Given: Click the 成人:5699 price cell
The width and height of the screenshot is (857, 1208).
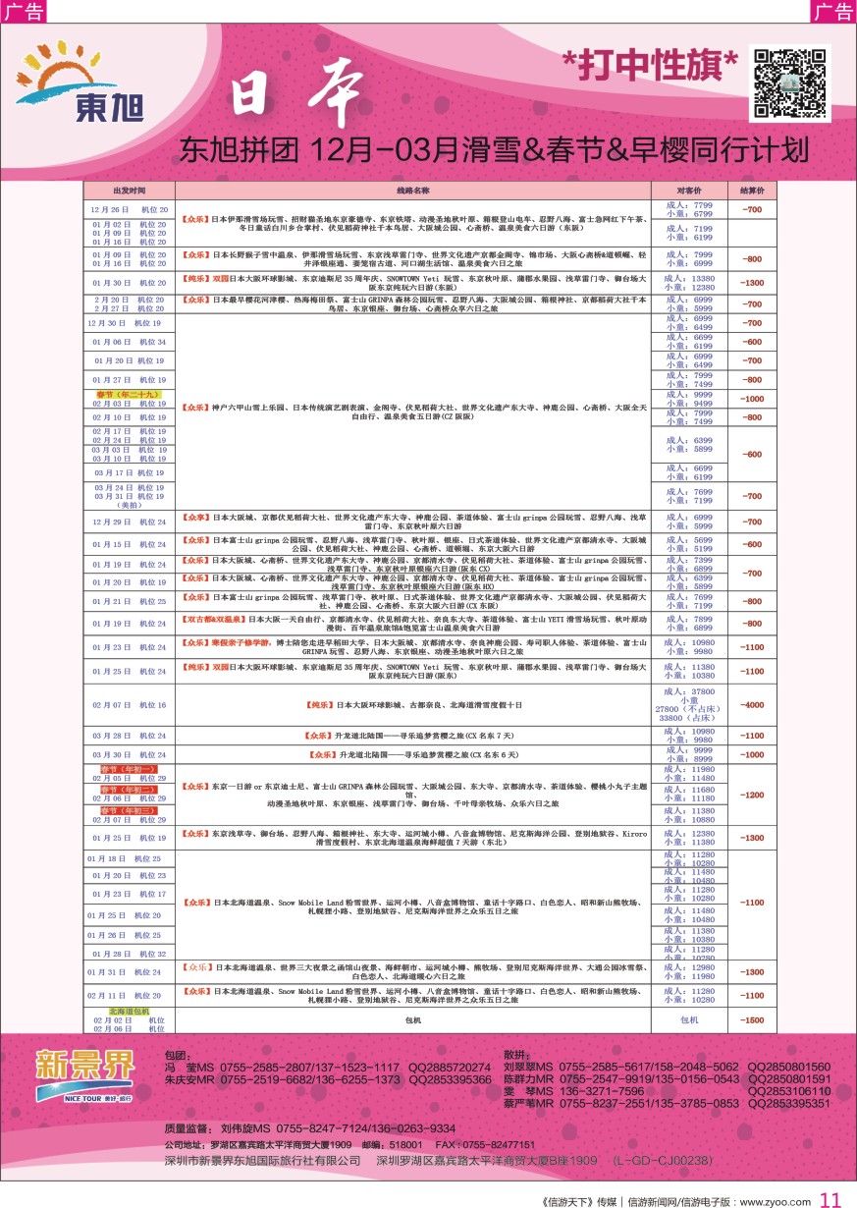Looking at the screenshot, I should tap(689, 543).
